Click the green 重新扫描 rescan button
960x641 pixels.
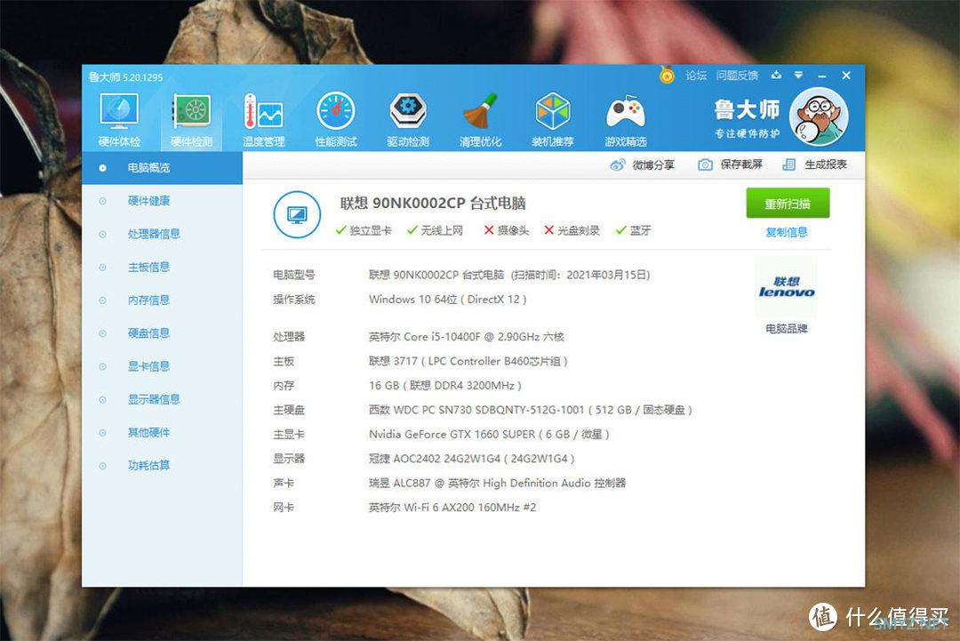click(x=788, y=204)
